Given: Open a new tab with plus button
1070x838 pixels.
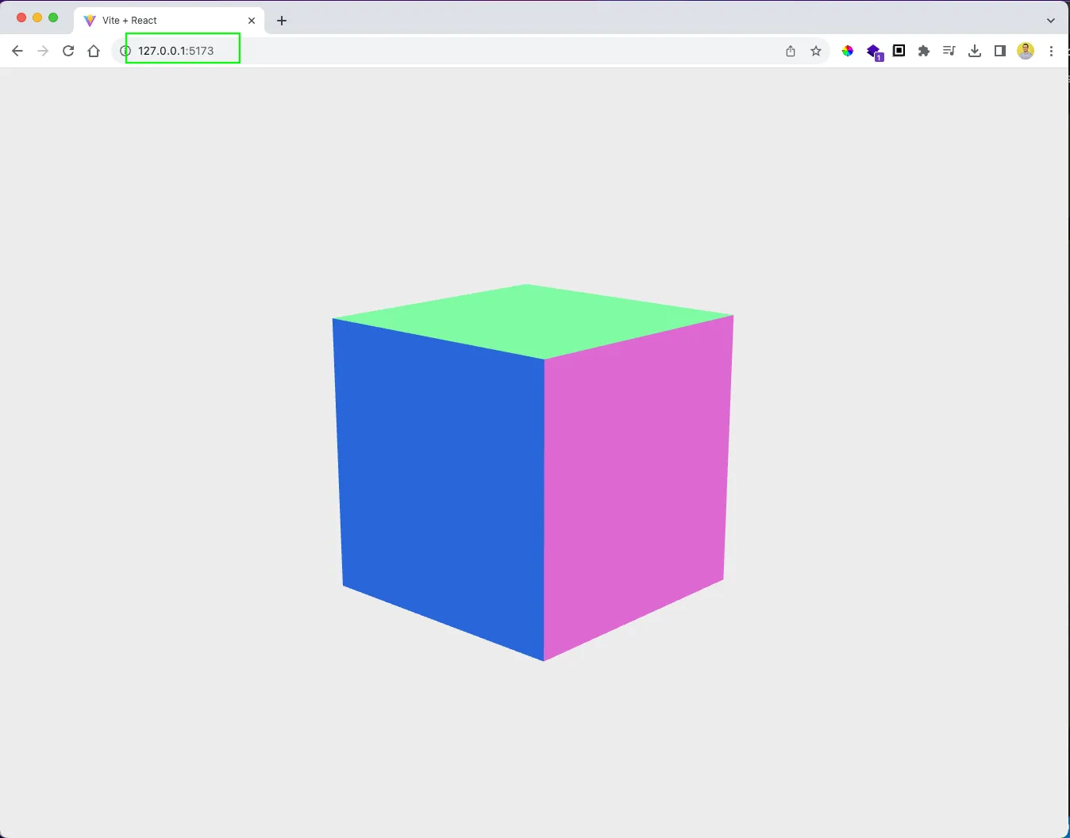Looking at the screenshot, I should pos(282,21).
